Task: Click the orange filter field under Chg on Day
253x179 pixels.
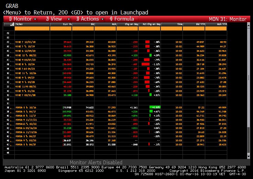Action: 127,28
